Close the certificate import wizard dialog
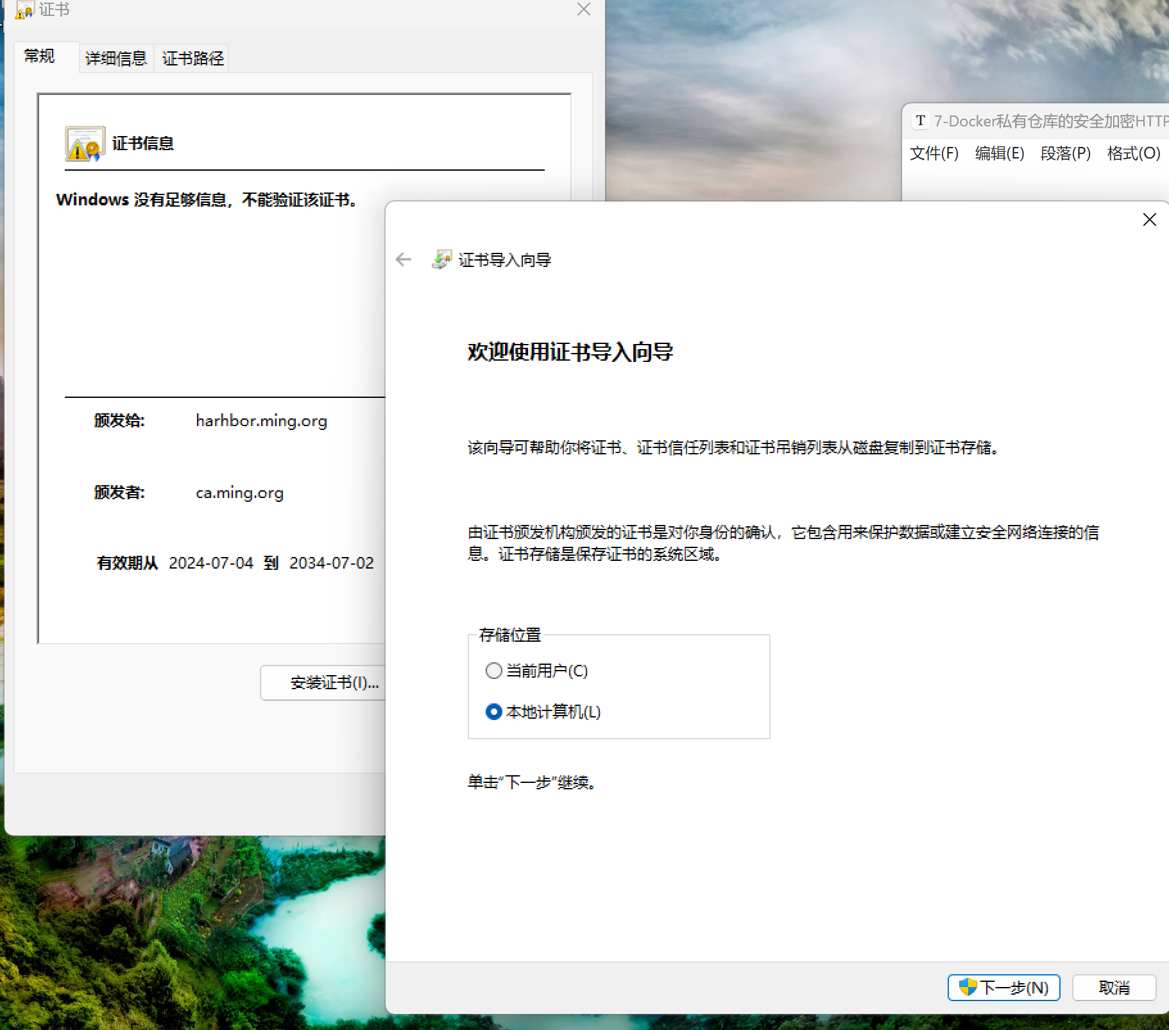This screenshot has height=1030, width=1169. [1149, 220]
